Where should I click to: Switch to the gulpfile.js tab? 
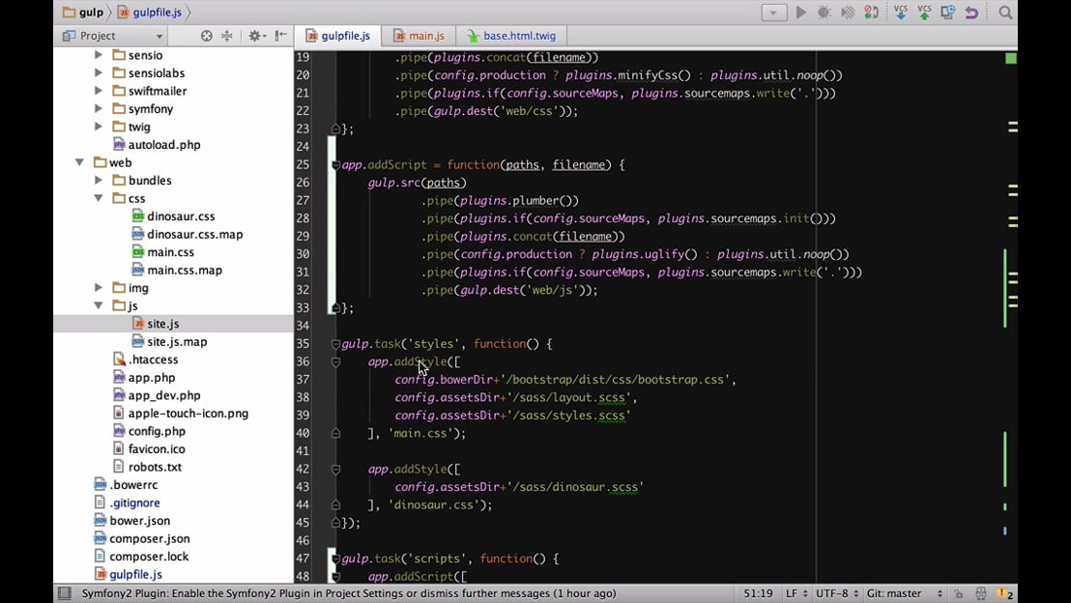338,36
